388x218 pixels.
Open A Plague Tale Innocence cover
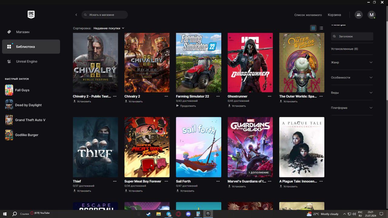pyautogui.click(x=302, y=147)
